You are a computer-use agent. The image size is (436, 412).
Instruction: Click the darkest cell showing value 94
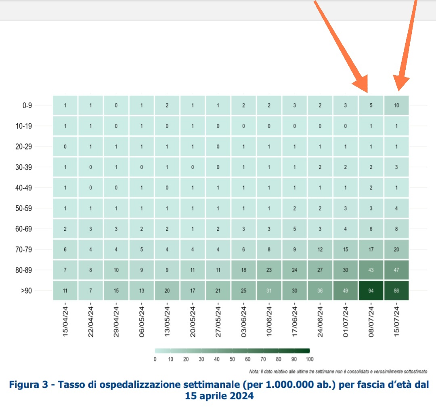pos(371,291)
